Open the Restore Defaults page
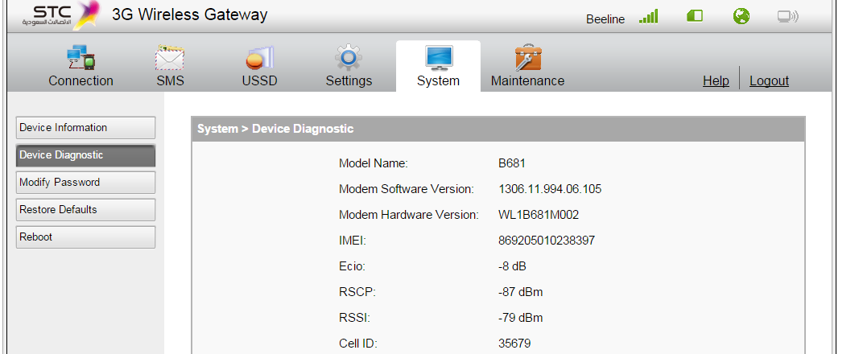The height and width of the screenshot is (354, 859). point(85,210)
